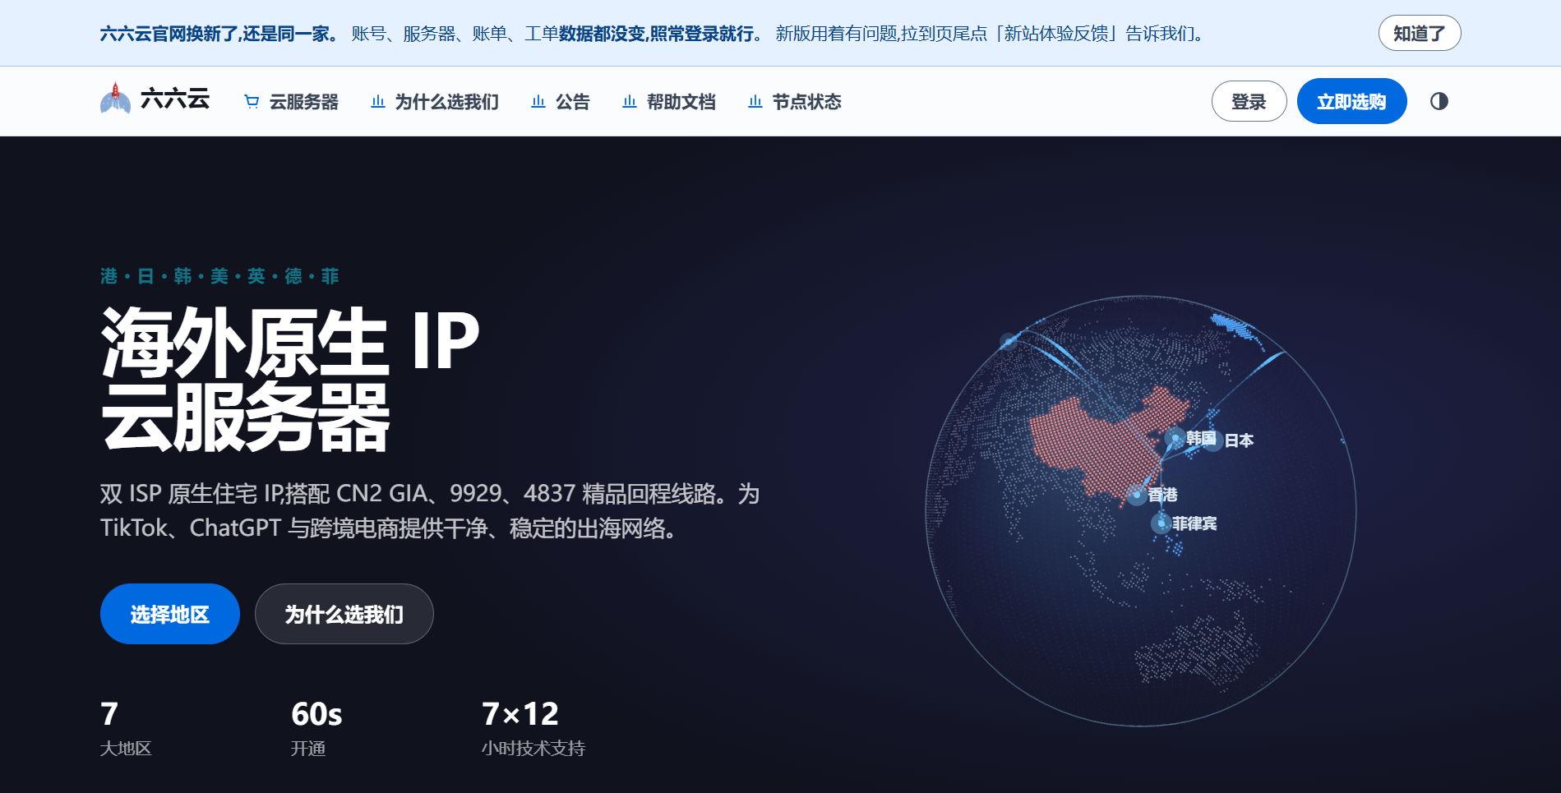Click the banner text 六六云官网换新了,还是同一家。
This screenshot has width=1561, height=793.
coord(219,34)
